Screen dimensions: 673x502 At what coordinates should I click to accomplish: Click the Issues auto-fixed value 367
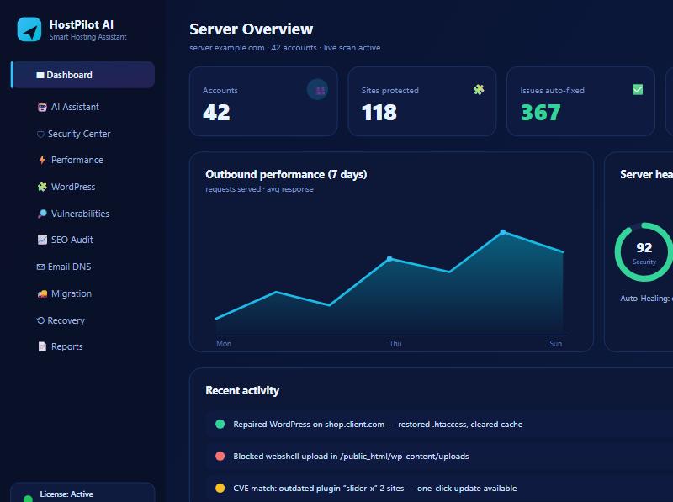click(x=541, y=113)
